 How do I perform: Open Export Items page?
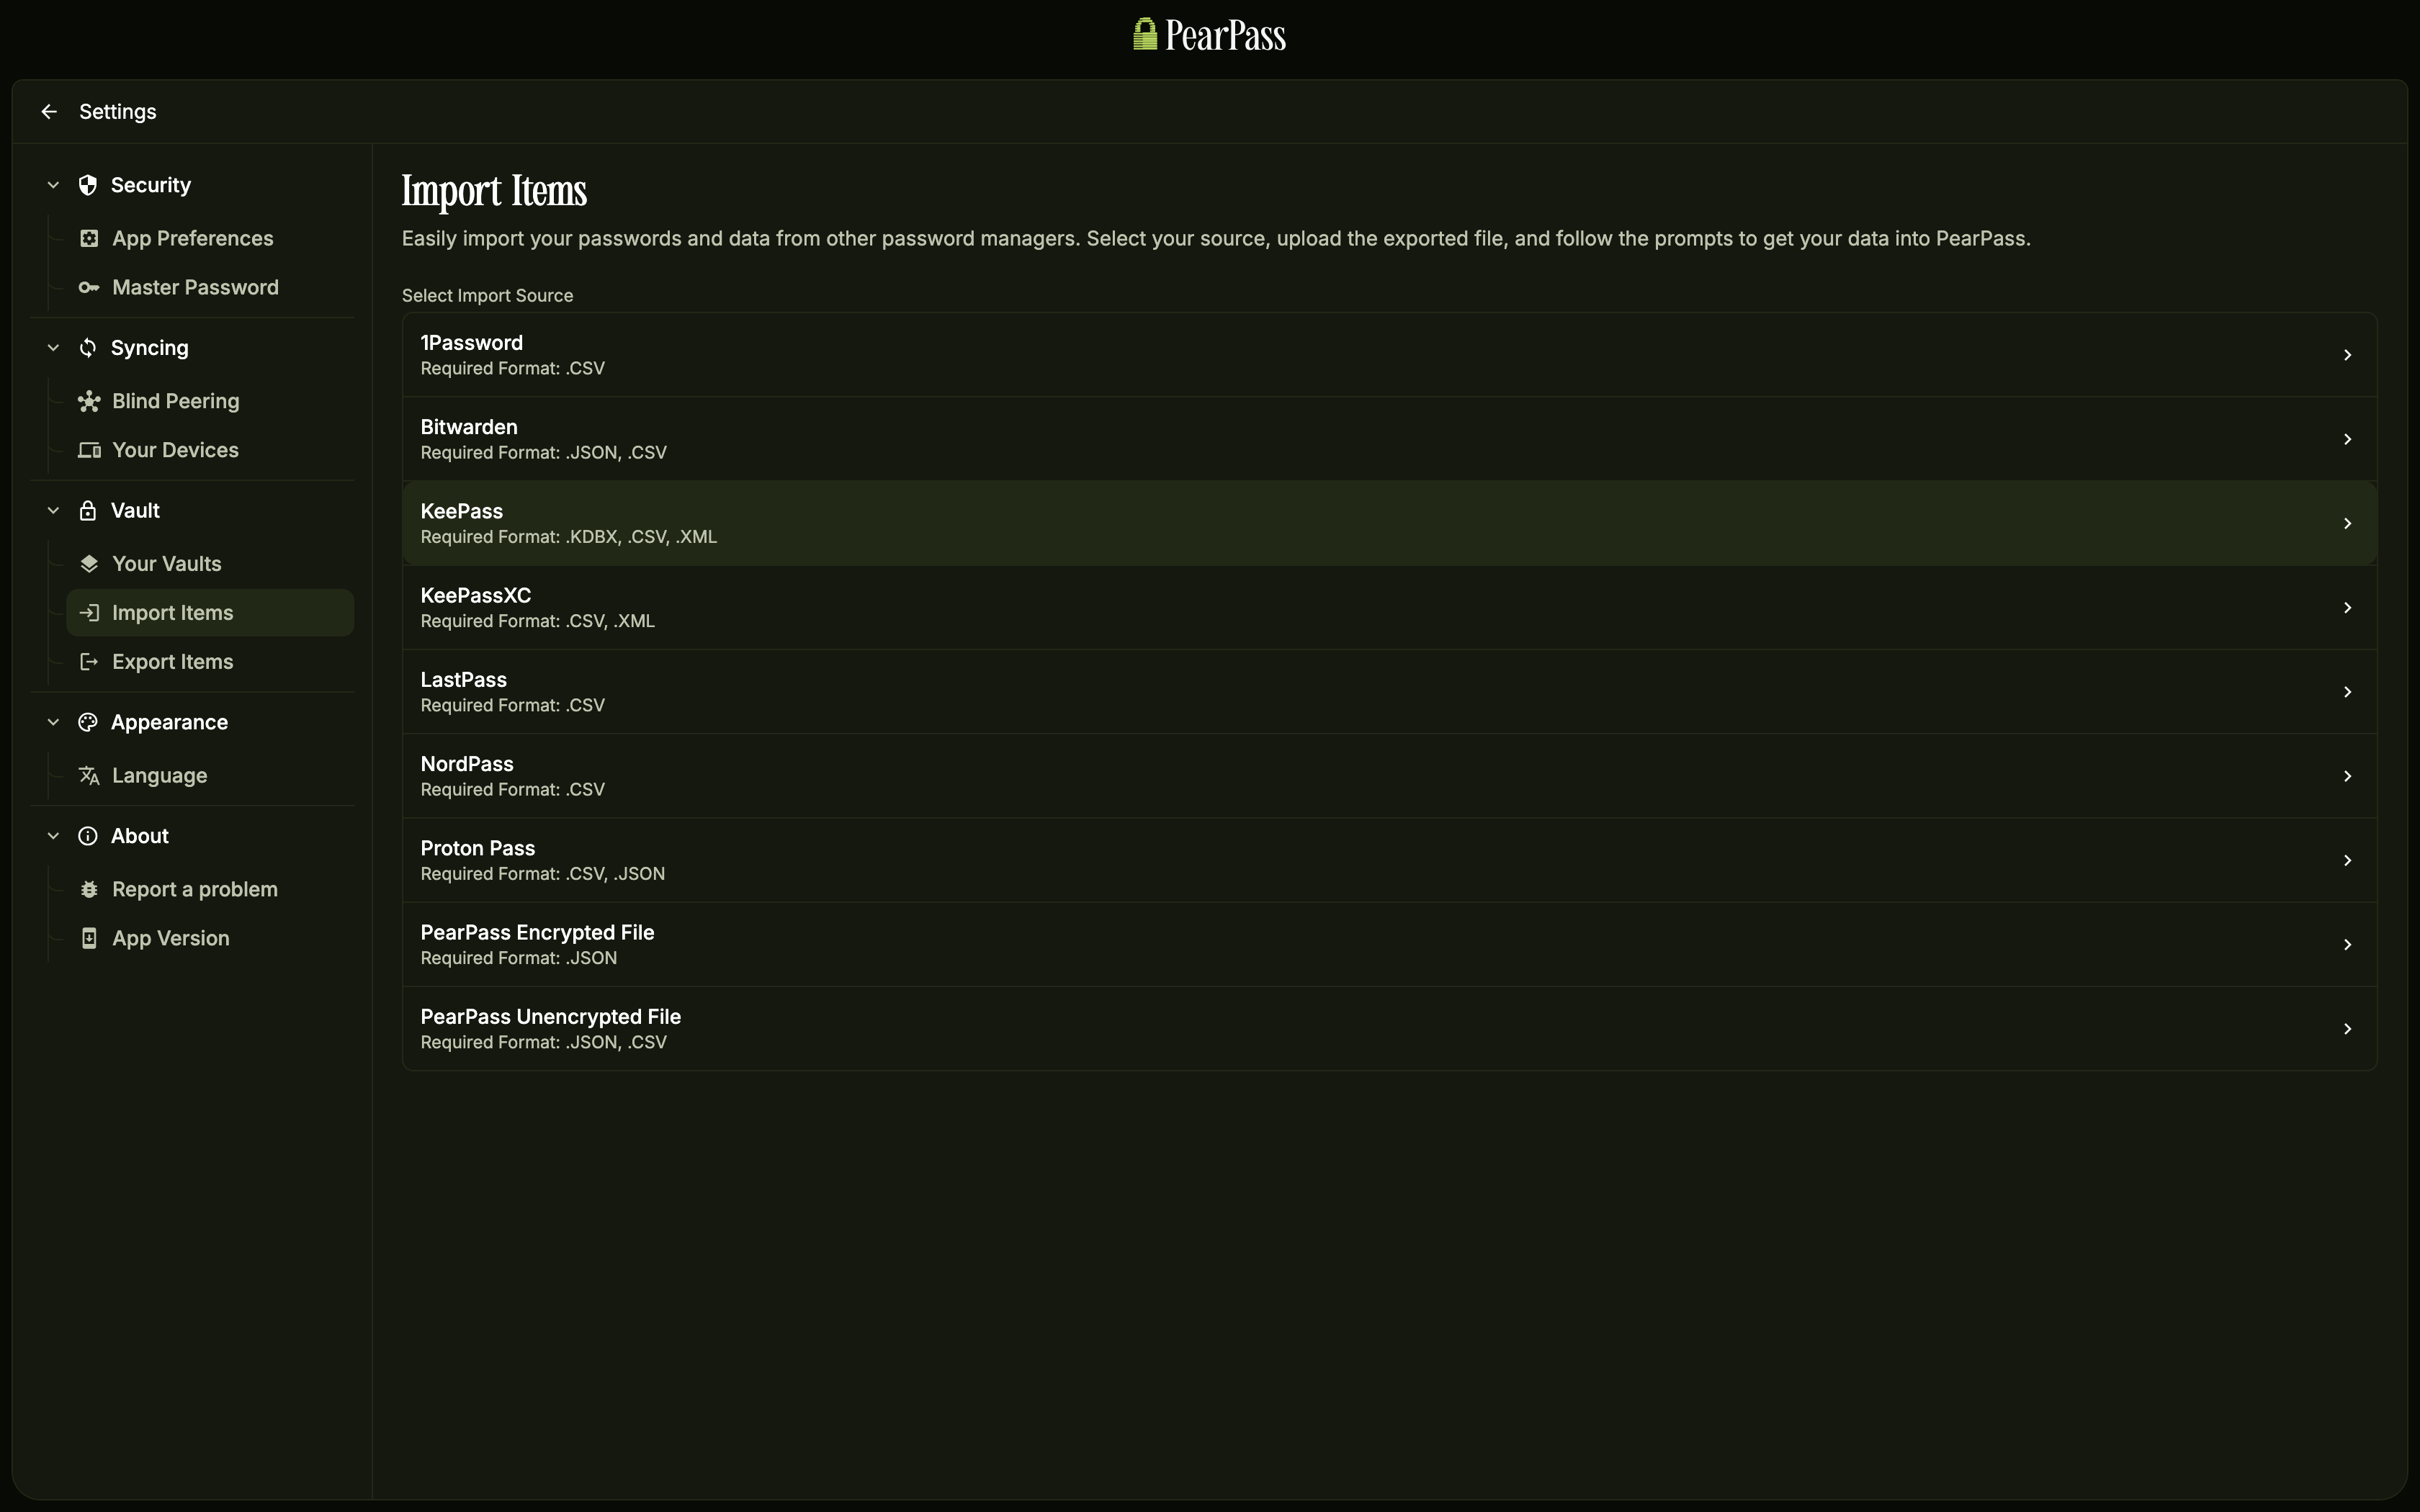(210, 662)
